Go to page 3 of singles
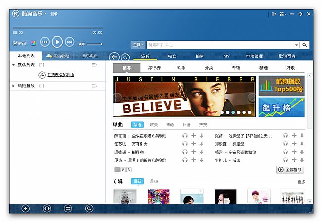This screenshot has height=222, width=322. (x=129, y=170)
